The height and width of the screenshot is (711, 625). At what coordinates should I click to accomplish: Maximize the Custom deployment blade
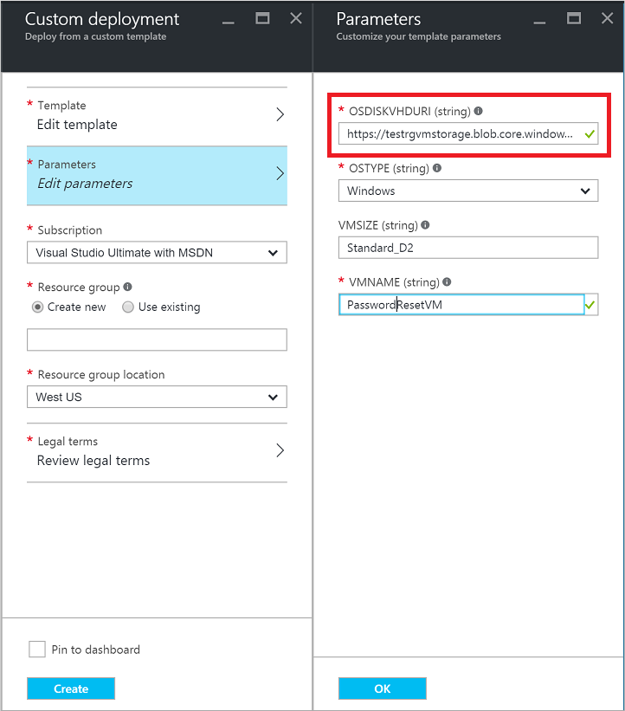[262, 18]
